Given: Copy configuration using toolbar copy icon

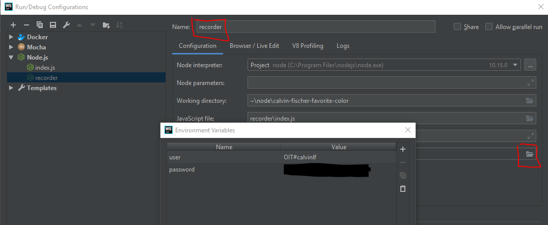Looking at the screenshot, I should coord(40,25).
